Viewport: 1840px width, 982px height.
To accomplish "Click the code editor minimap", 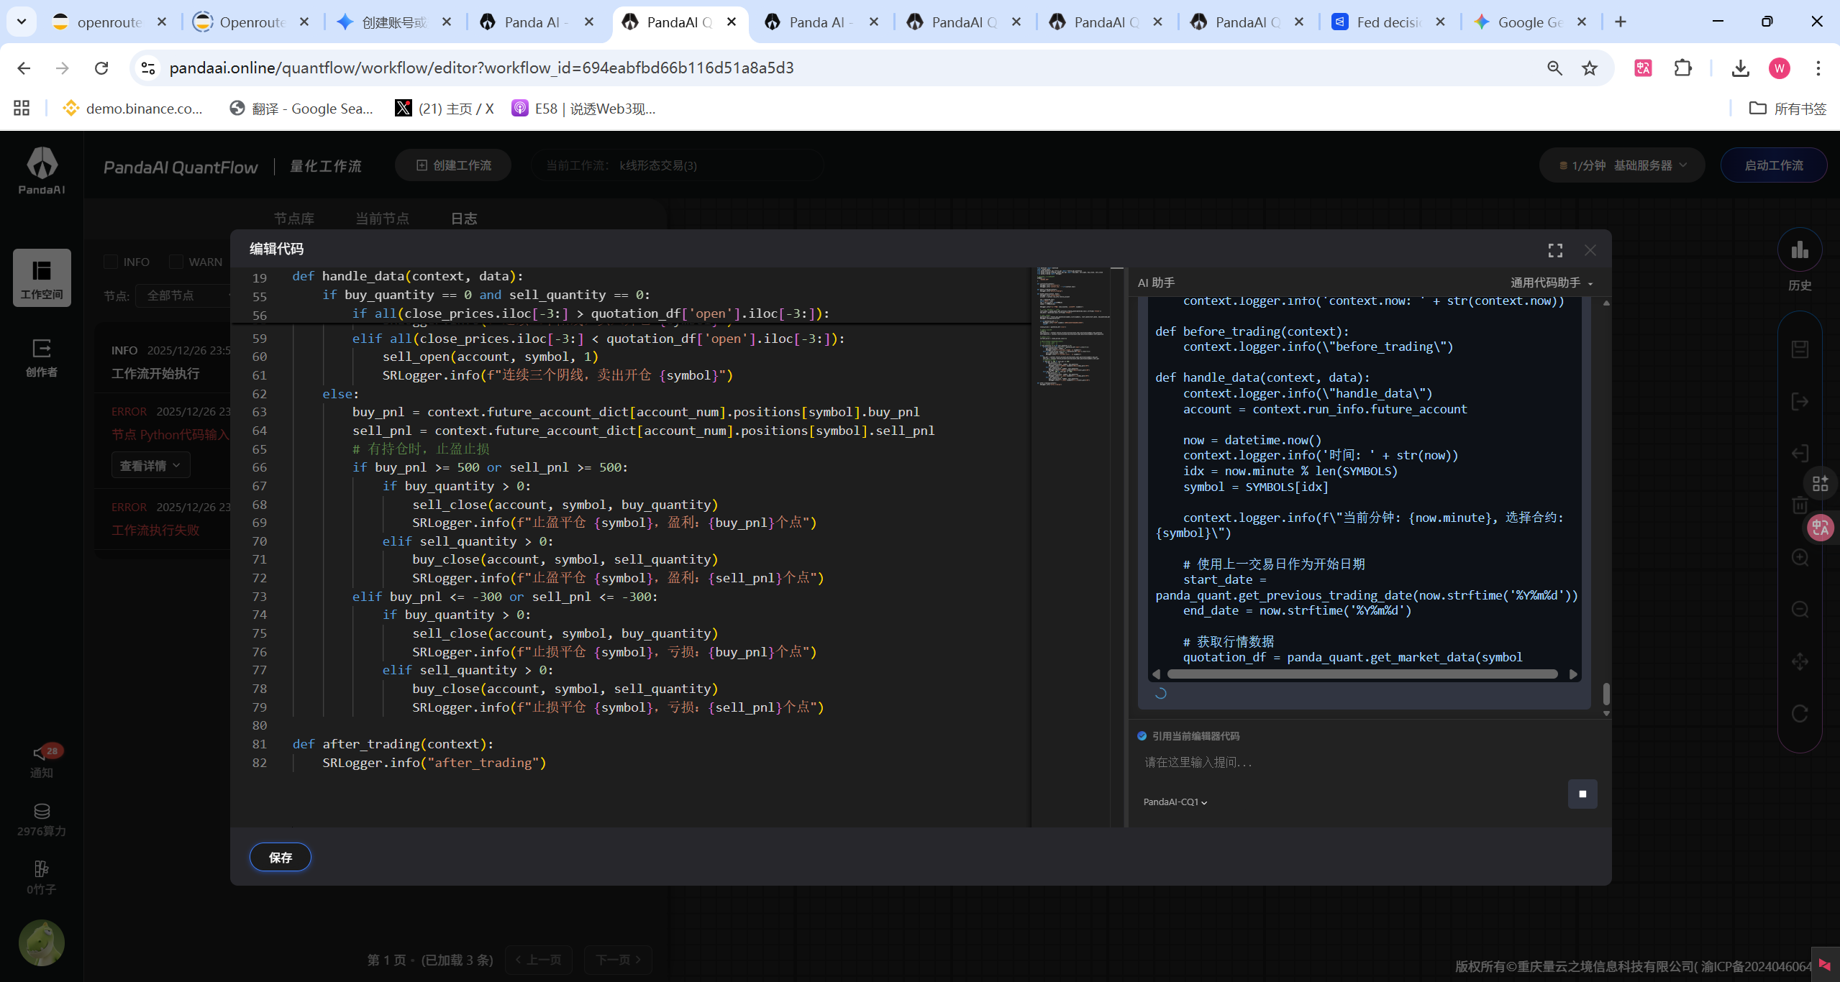I will pos(1071,327).
